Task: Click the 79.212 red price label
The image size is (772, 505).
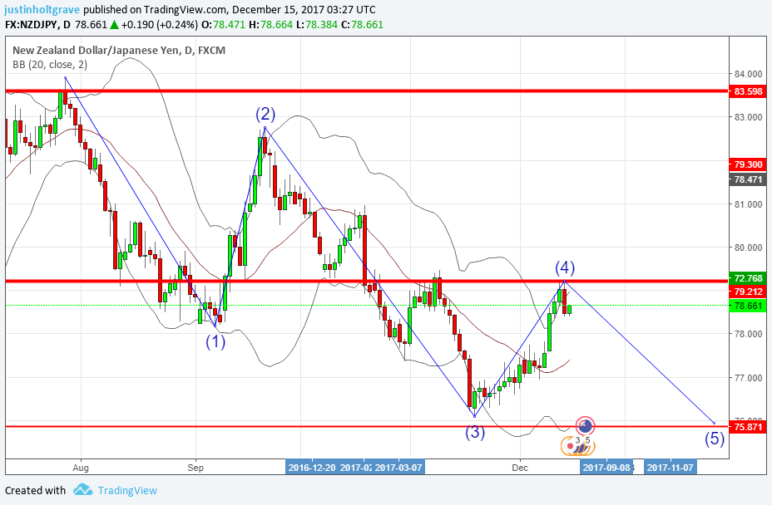Action: coord(748,291)
